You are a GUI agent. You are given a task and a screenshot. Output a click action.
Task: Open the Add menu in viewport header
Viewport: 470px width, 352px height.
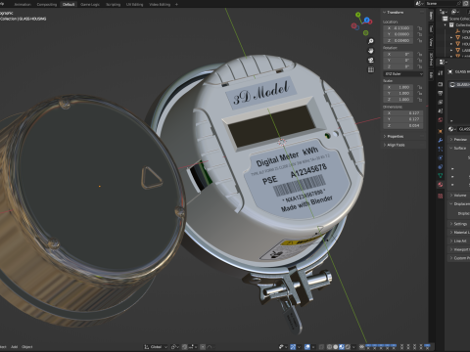point(15,347)
